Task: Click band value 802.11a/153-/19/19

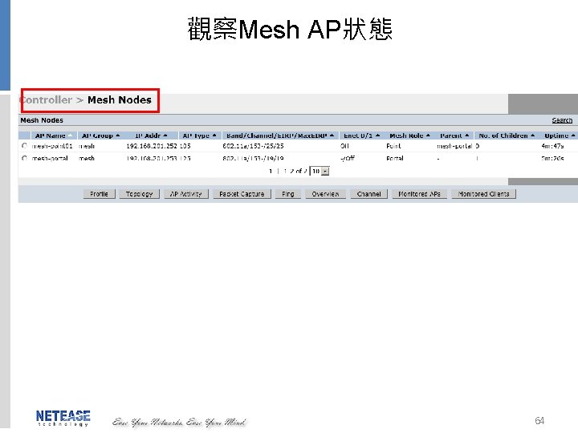Action: [x=253, y=158]
